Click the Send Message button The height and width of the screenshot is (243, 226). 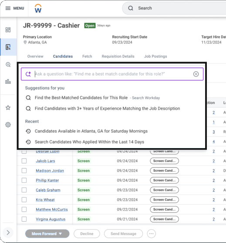(x=123, y=234)
